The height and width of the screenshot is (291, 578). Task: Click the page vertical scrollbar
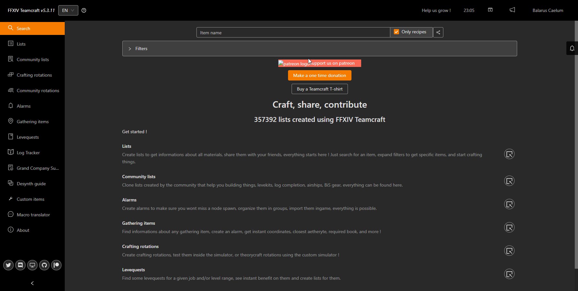(x=576, y=145)
